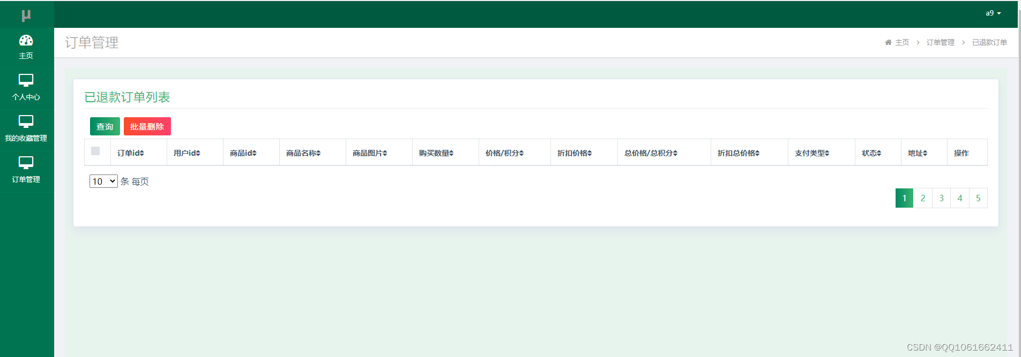The image size is (1021, 357).
Task: Click the green 查询 button
Action: click(105, 126)
